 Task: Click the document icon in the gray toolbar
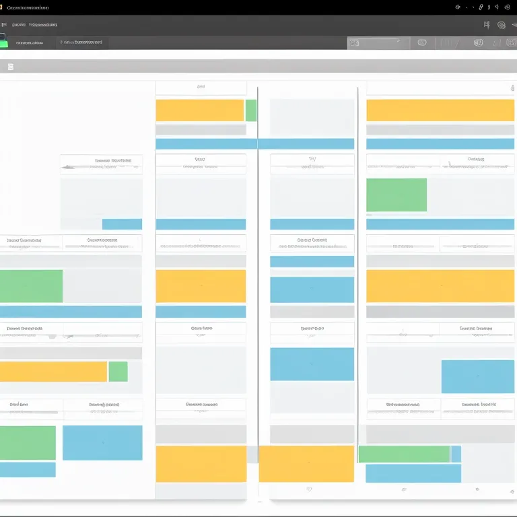tap(10, 67)
